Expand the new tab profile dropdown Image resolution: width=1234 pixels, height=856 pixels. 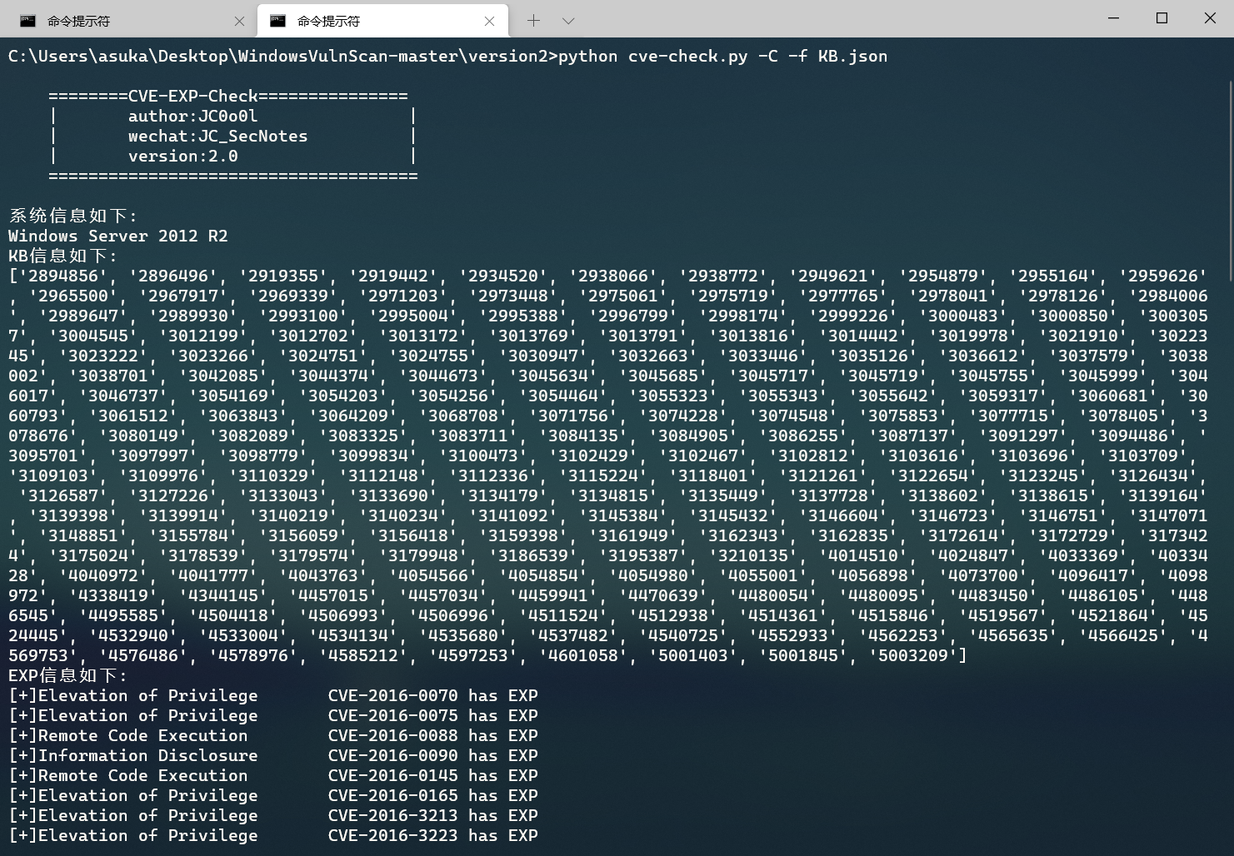click(x=568, y=21)
